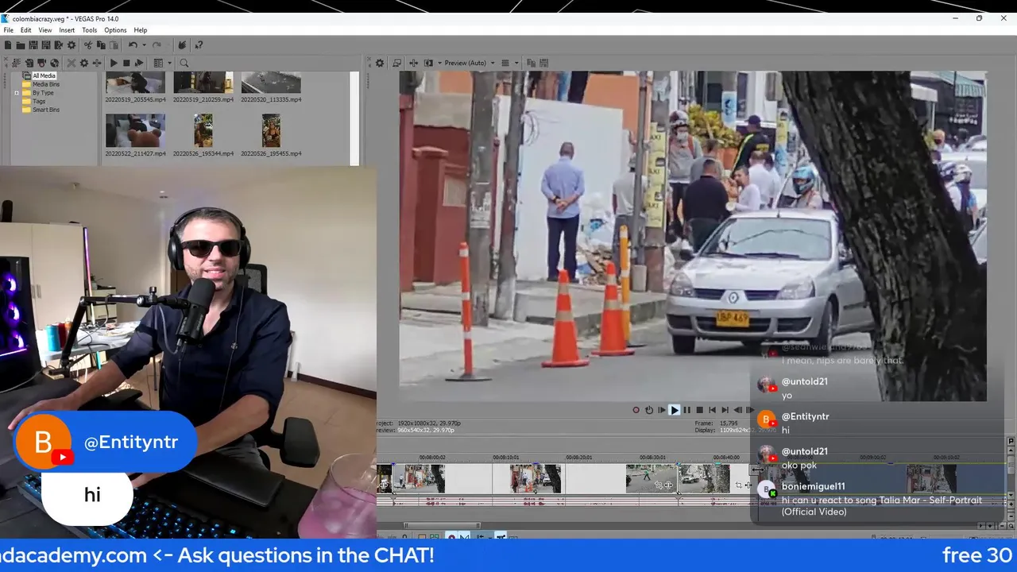
Task: Open the Options menu
Action: coord(115,30)
